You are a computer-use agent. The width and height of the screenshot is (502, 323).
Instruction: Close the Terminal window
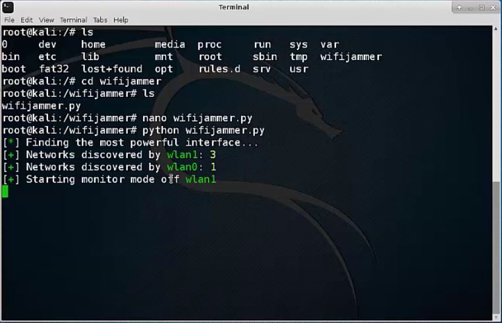click(x=493, y=7)
